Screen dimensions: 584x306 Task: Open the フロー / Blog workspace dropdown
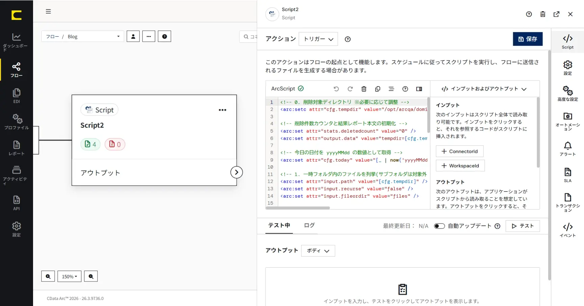click(83, 36)
